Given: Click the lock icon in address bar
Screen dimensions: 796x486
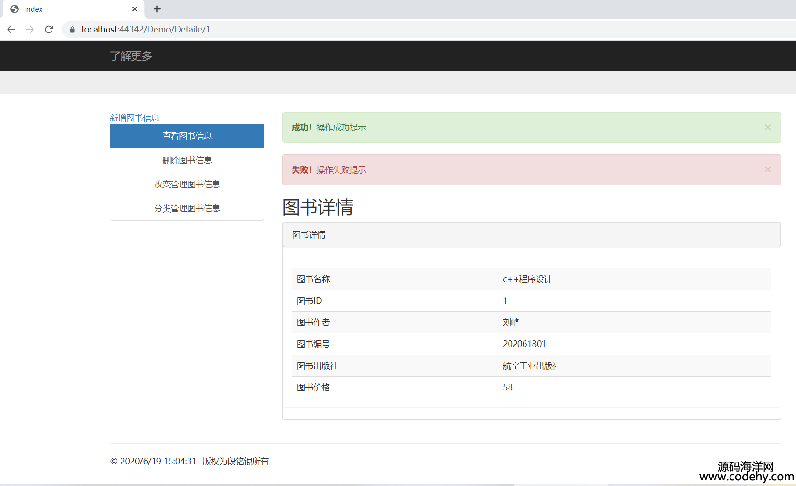Looking at the screenshot, I should coord(72,30).
